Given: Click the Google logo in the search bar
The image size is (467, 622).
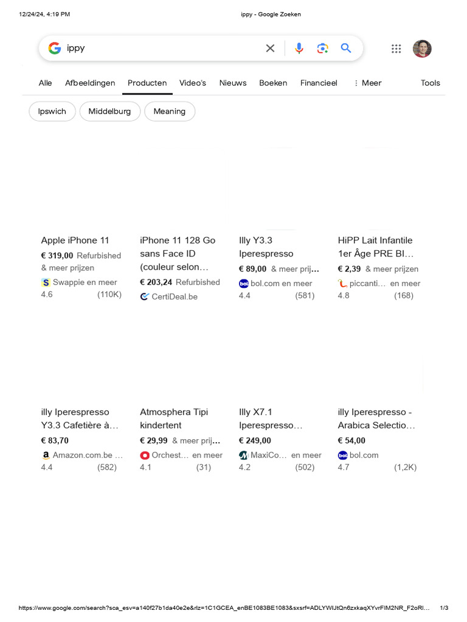Looking at the screenshot, I should (x=55, y=49).
